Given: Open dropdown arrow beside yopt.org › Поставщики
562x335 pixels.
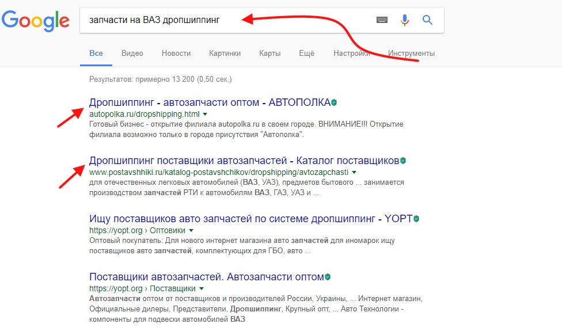Looking at the screenshot, I should tap(202, 288).
